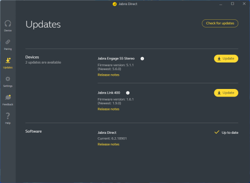This screenshot has height=183, width=250.
Task: Click 'Current: 6.2.18901' version text
Action: [112, 138]
